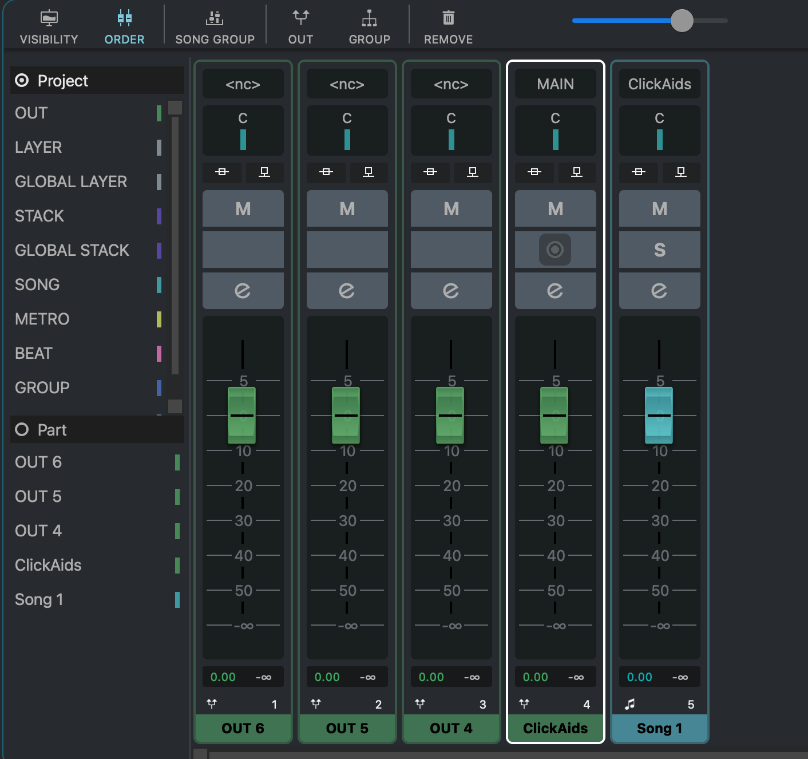Mute the ClickAids channel
The image size is (808, 759).
tap(555, 209)
